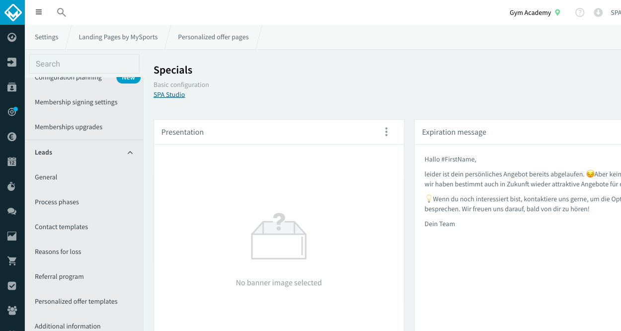This screenshot has height=331, width=621.
Task: Open the chat bubbles icon in the sidebar
Action: click(x=12, y=211)
